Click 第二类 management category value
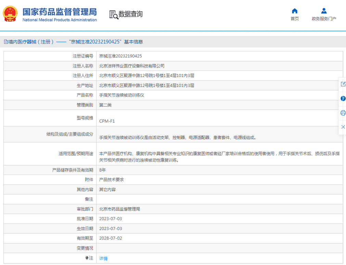Viewport: 346px width, 265px height. [105, 105]
